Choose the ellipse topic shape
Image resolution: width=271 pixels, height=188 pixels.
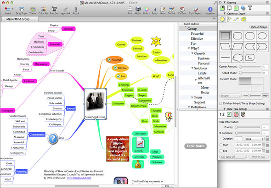262,36
